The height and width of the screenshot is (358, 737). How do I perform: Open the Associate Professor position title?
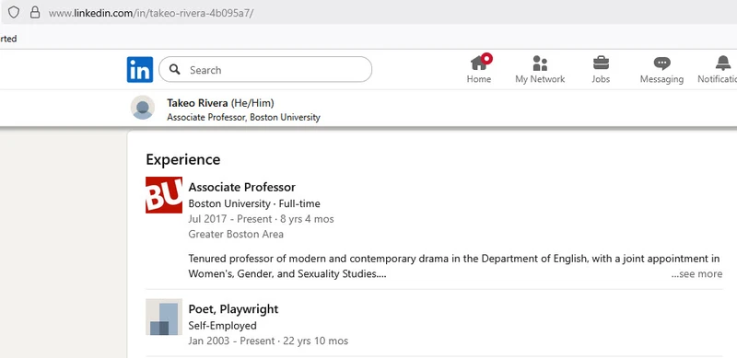tap(242, 187)
